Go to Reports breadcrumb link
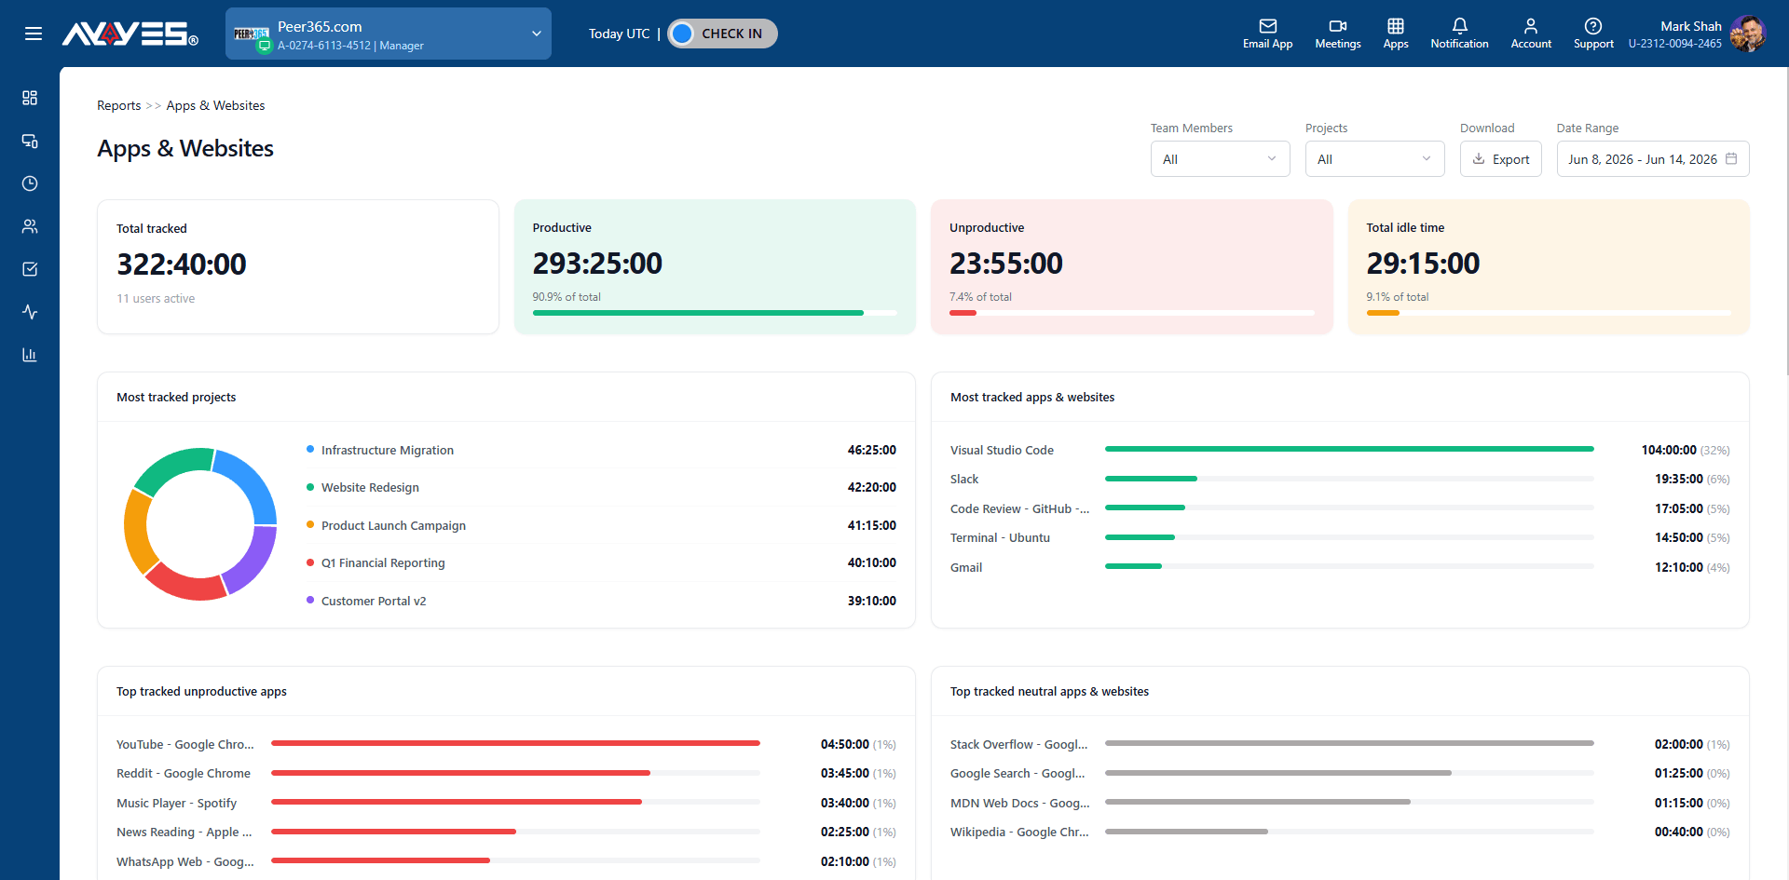The width and height of the screenshot is (1789, 880). [119, 105]
